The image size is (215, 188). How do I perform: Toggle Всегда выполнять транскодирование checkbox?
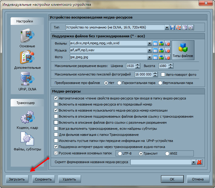[56, 129]
